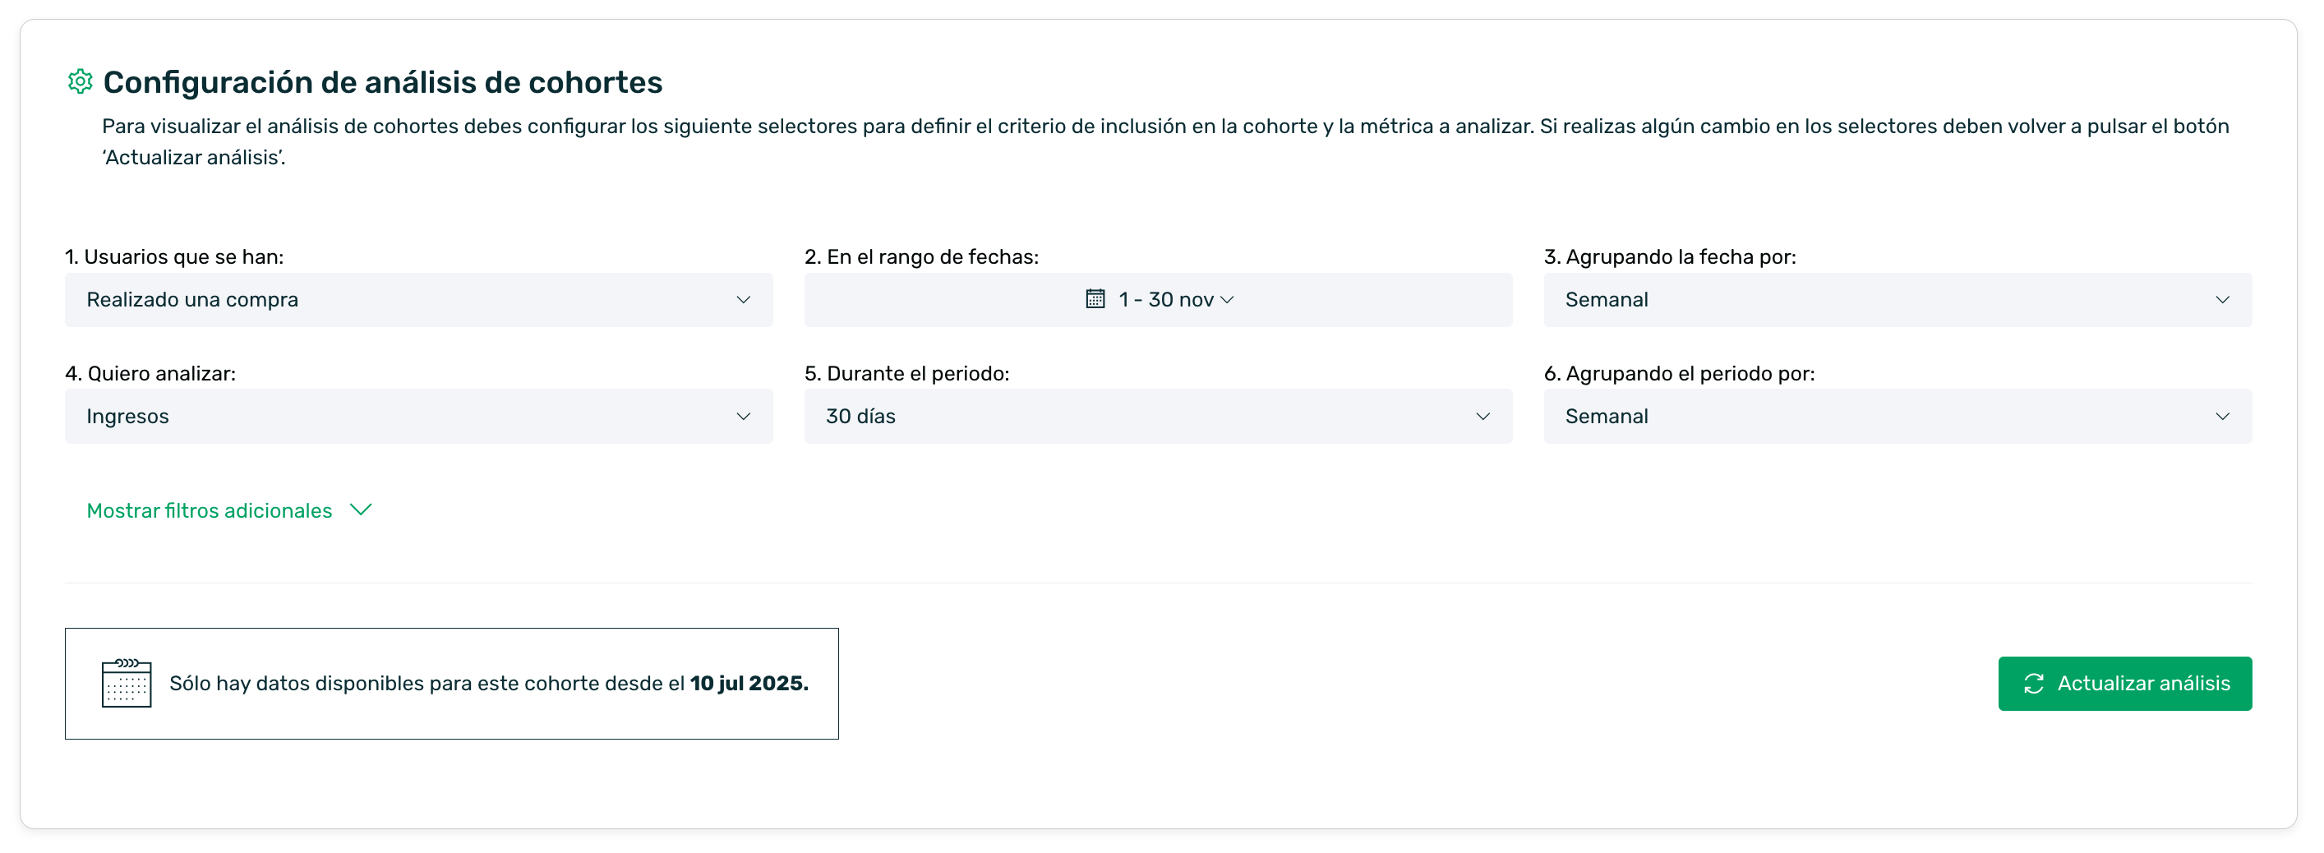Click the small chevron next to '1 - 30 nov'

(x=1227, y=300)
